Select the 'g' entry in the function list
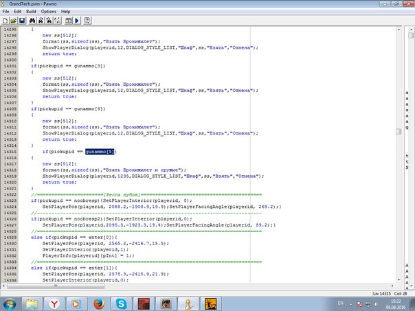Image resolution: width=415 pixels, height=311 pixels. pyautogui.click(x=407, y=127)
